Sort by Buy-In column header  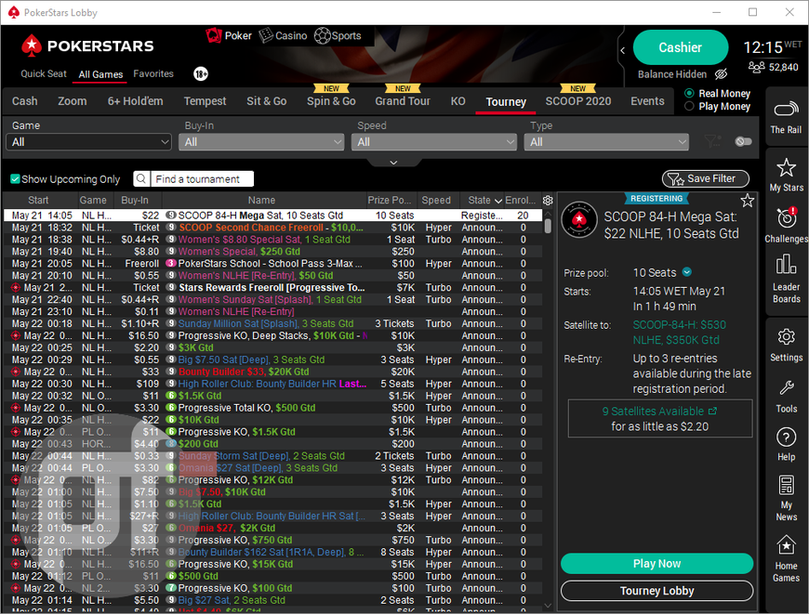point(135,200)
